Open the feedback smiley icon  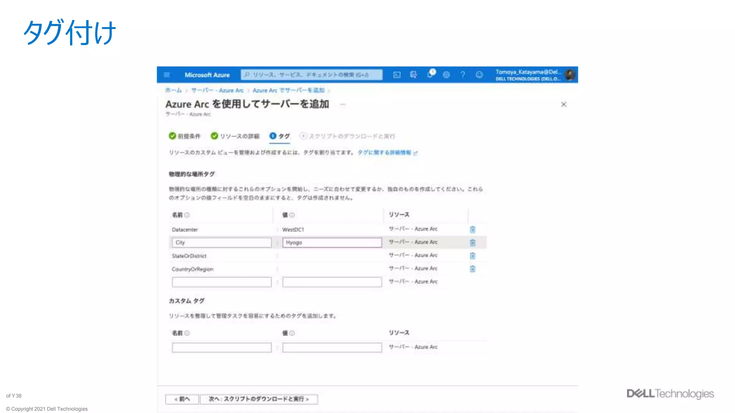(479, 75)
